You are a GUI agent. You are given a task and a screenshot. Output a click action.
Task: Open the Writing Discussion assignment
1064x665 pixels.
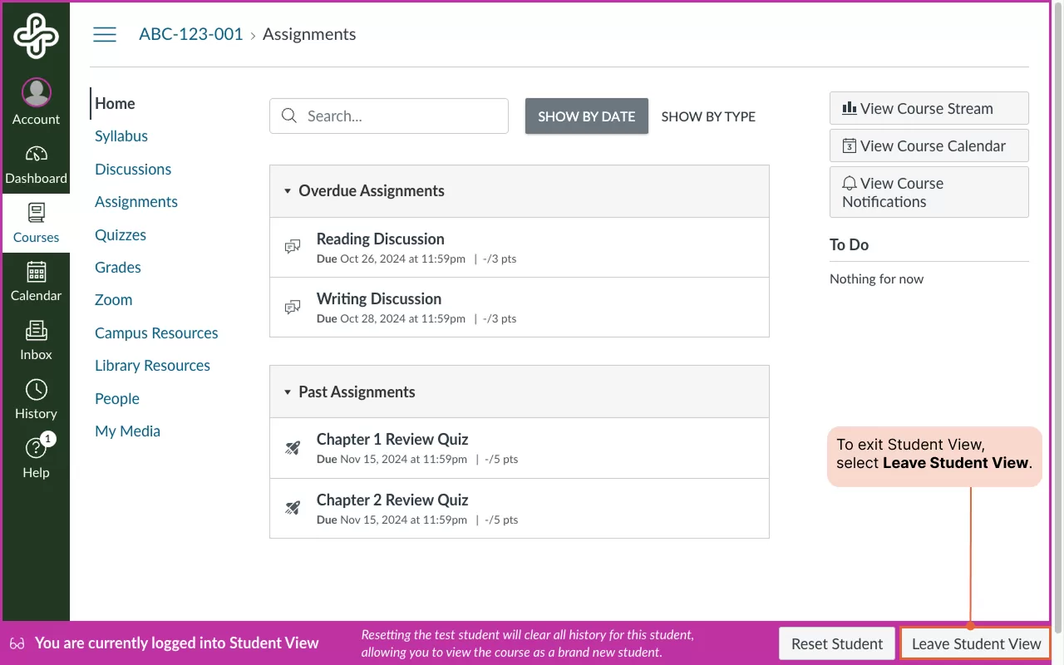coord(379,298)
